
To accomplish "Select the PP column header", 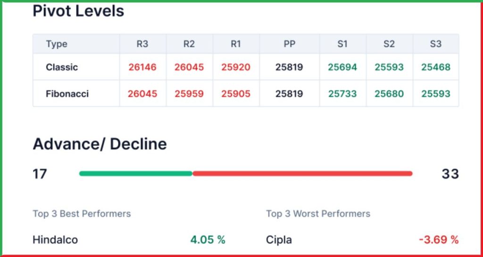I will 289,44.
